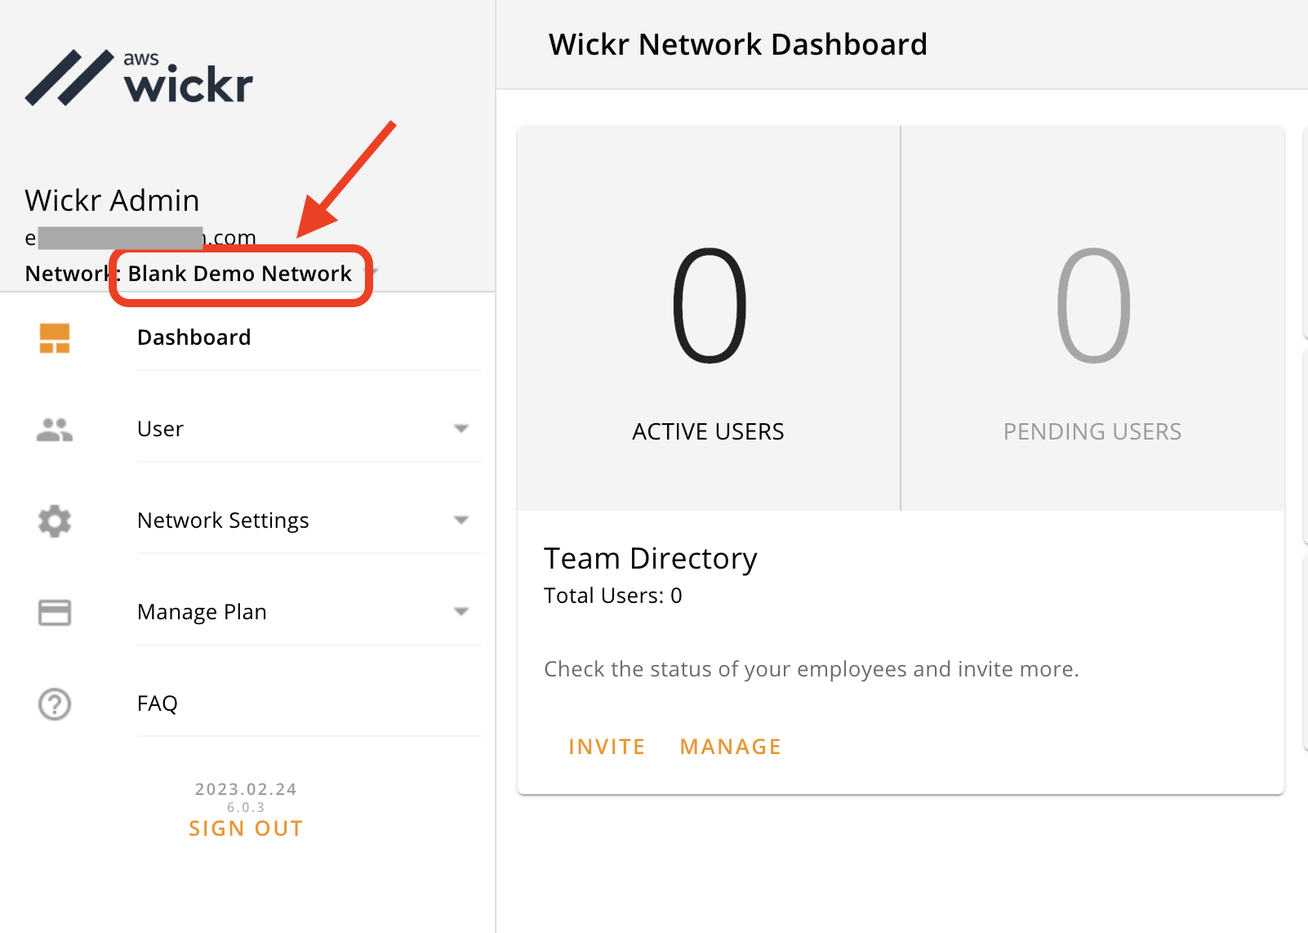Click the Active Users count tile

709,319
